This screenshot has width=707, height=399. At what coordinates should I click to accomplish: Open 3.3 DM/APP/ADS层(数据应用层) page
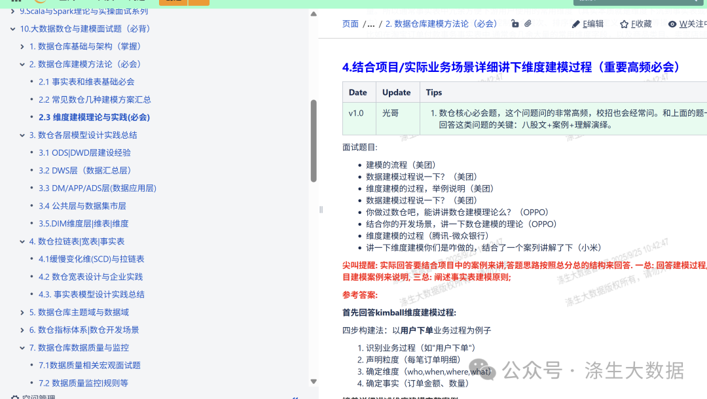[x=98, y=188]
